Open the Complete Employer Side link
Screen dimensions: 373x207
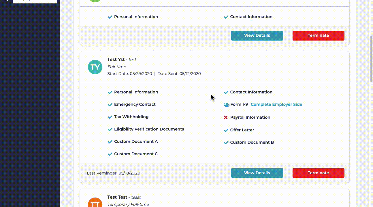point(276,104)
